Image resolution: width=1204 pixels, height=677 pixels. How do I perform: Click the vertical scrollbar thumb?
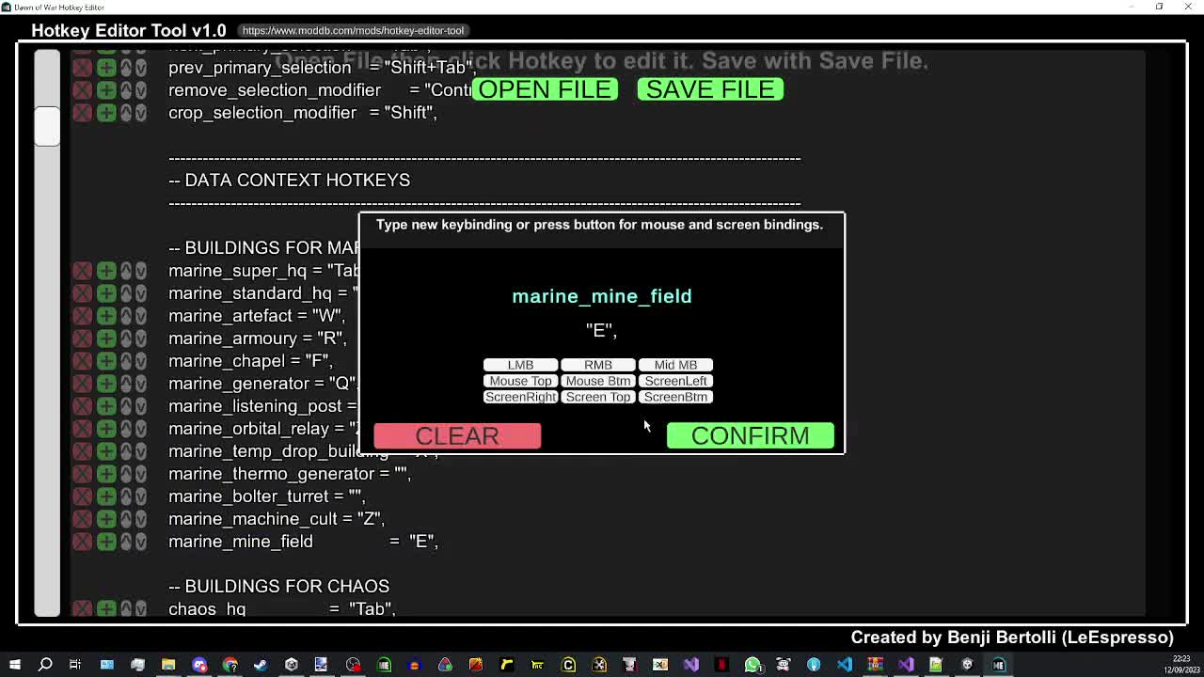(47, 126)
